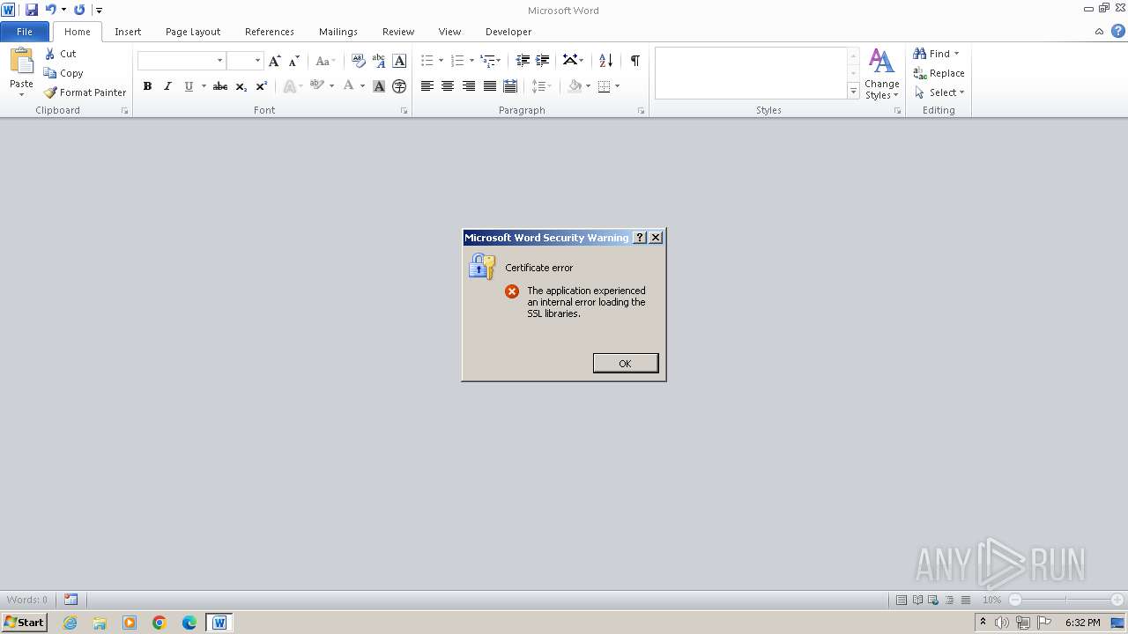Click the Undo icon in Quick Access
This screenshot has height=634, width=1128.
pyautogui.click(x=51, y=10)
